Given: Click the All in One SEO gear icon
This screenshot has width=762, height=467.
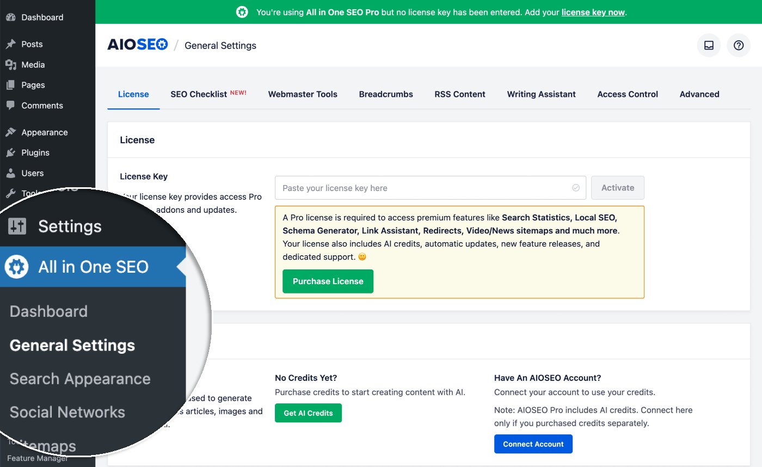Looking at the screenshot, I should tap(17, 266).
